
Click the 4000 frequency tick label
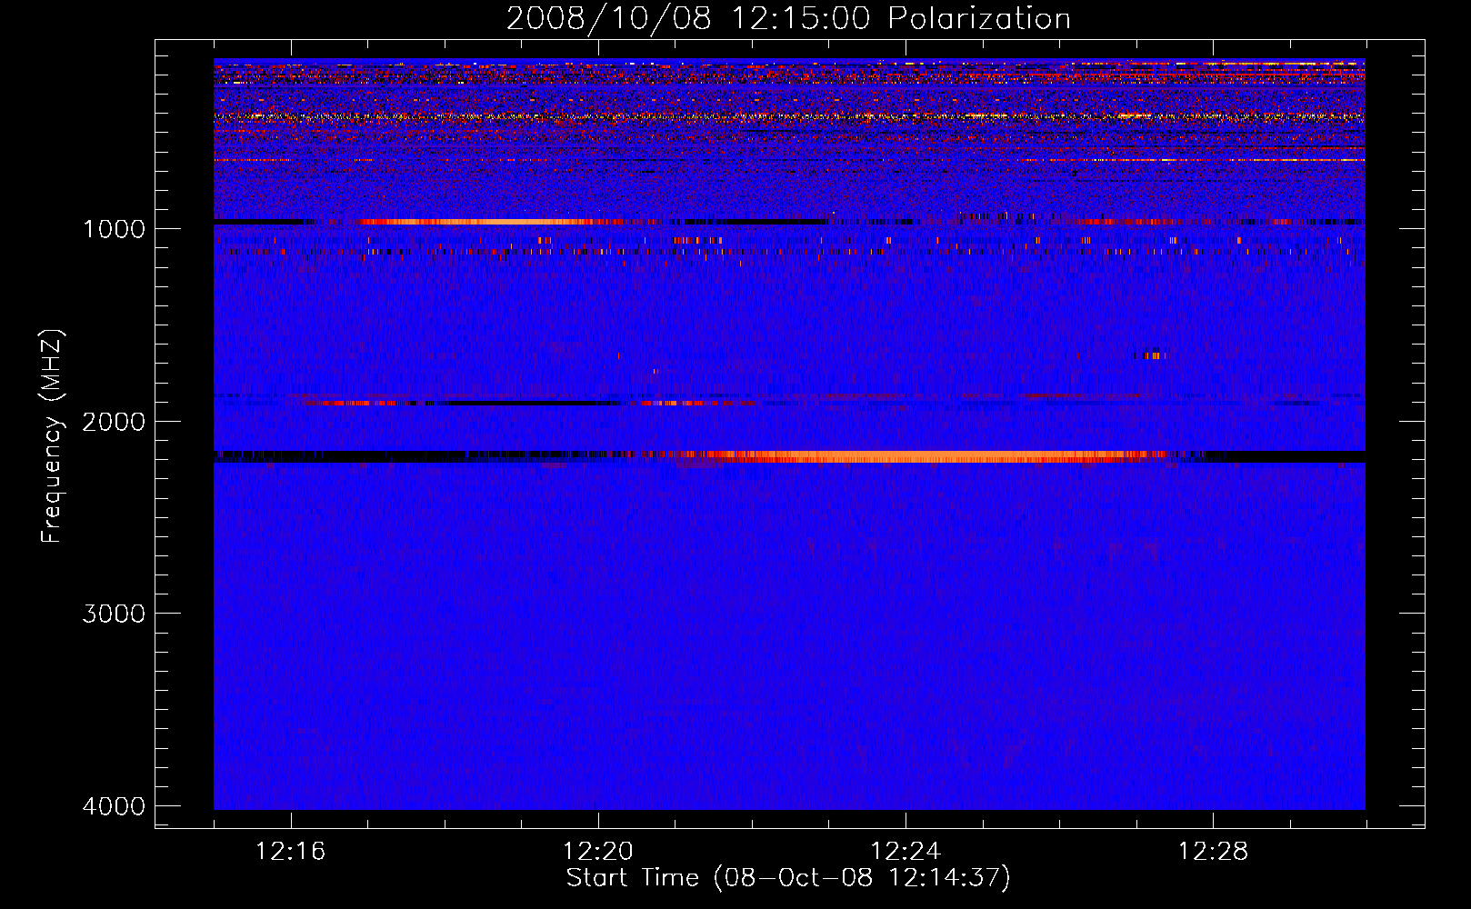[114, 806]
